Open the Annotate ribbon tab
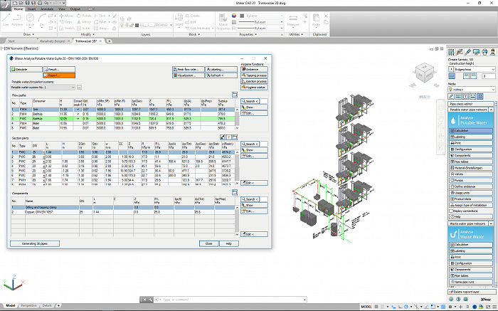 (47, 9)
